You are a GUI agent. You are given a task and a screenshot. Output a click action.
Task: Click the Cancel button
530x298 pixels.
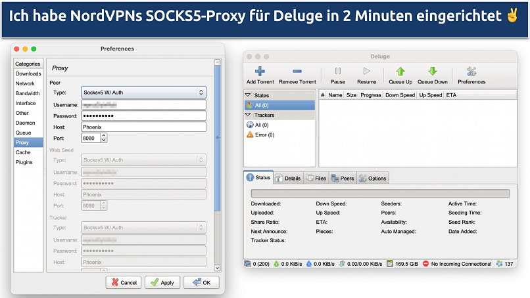click(x=123, y=282)
